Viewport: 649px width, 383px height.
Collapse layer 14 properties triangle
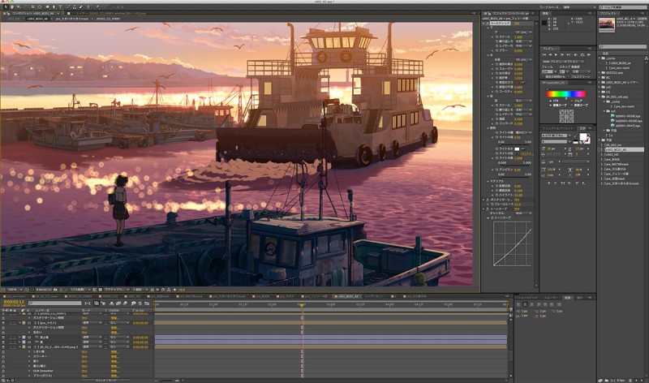[19, 347]
